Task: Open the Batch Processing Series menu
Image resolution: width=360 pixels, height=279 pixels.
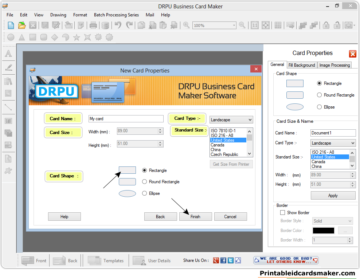Action: pos(116,15)
